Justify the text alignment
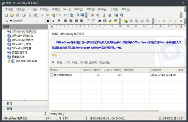This screenshot has height=122, width=188. (82, 21)
